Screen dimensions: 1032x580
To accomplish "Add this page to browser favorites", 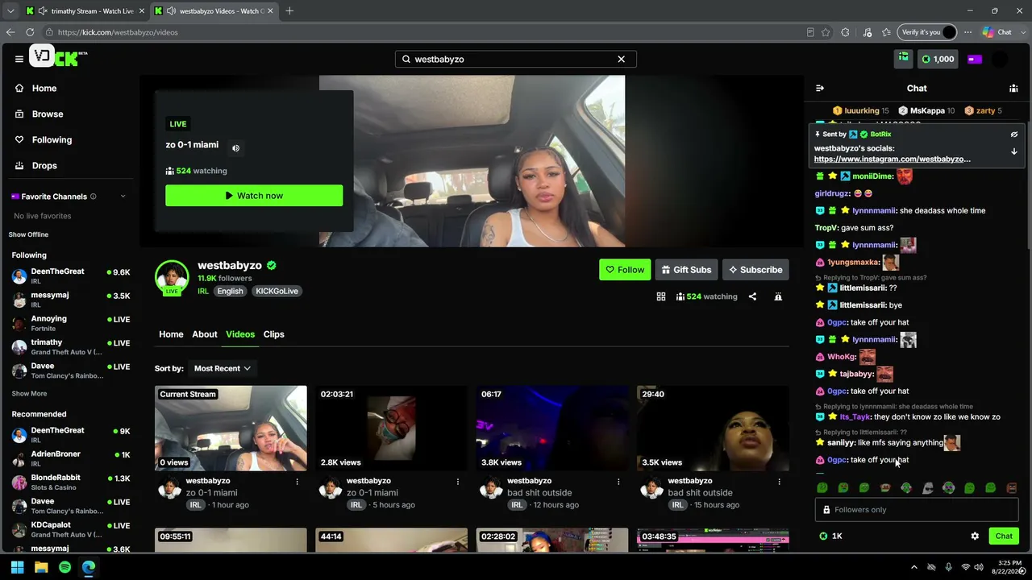I will click(826, 32).
